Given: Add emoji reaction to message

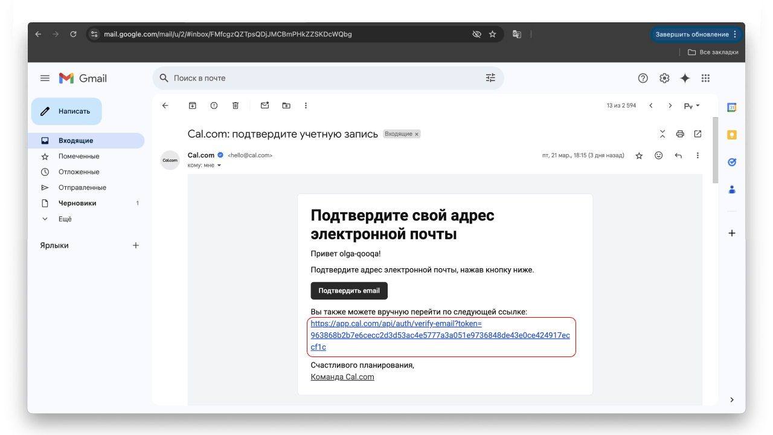Looking at the screenshot, I should (659, 155).
